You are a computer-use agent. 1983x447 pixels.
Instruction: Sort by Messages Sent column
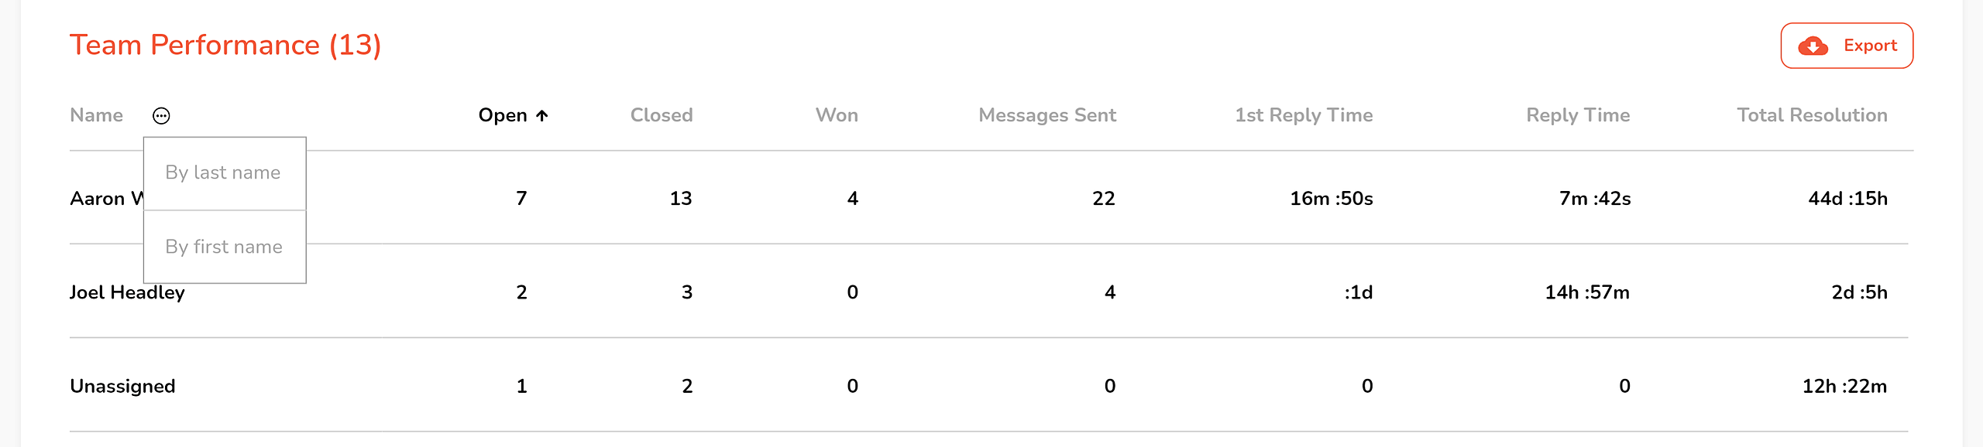click(1046, 115)
